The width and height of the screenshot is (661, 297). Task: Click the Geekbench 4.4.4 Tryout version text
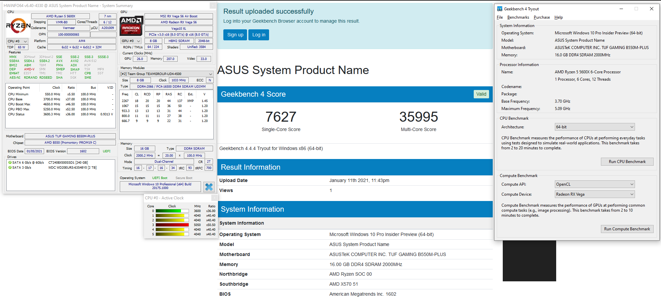click(x=271, y=149)
